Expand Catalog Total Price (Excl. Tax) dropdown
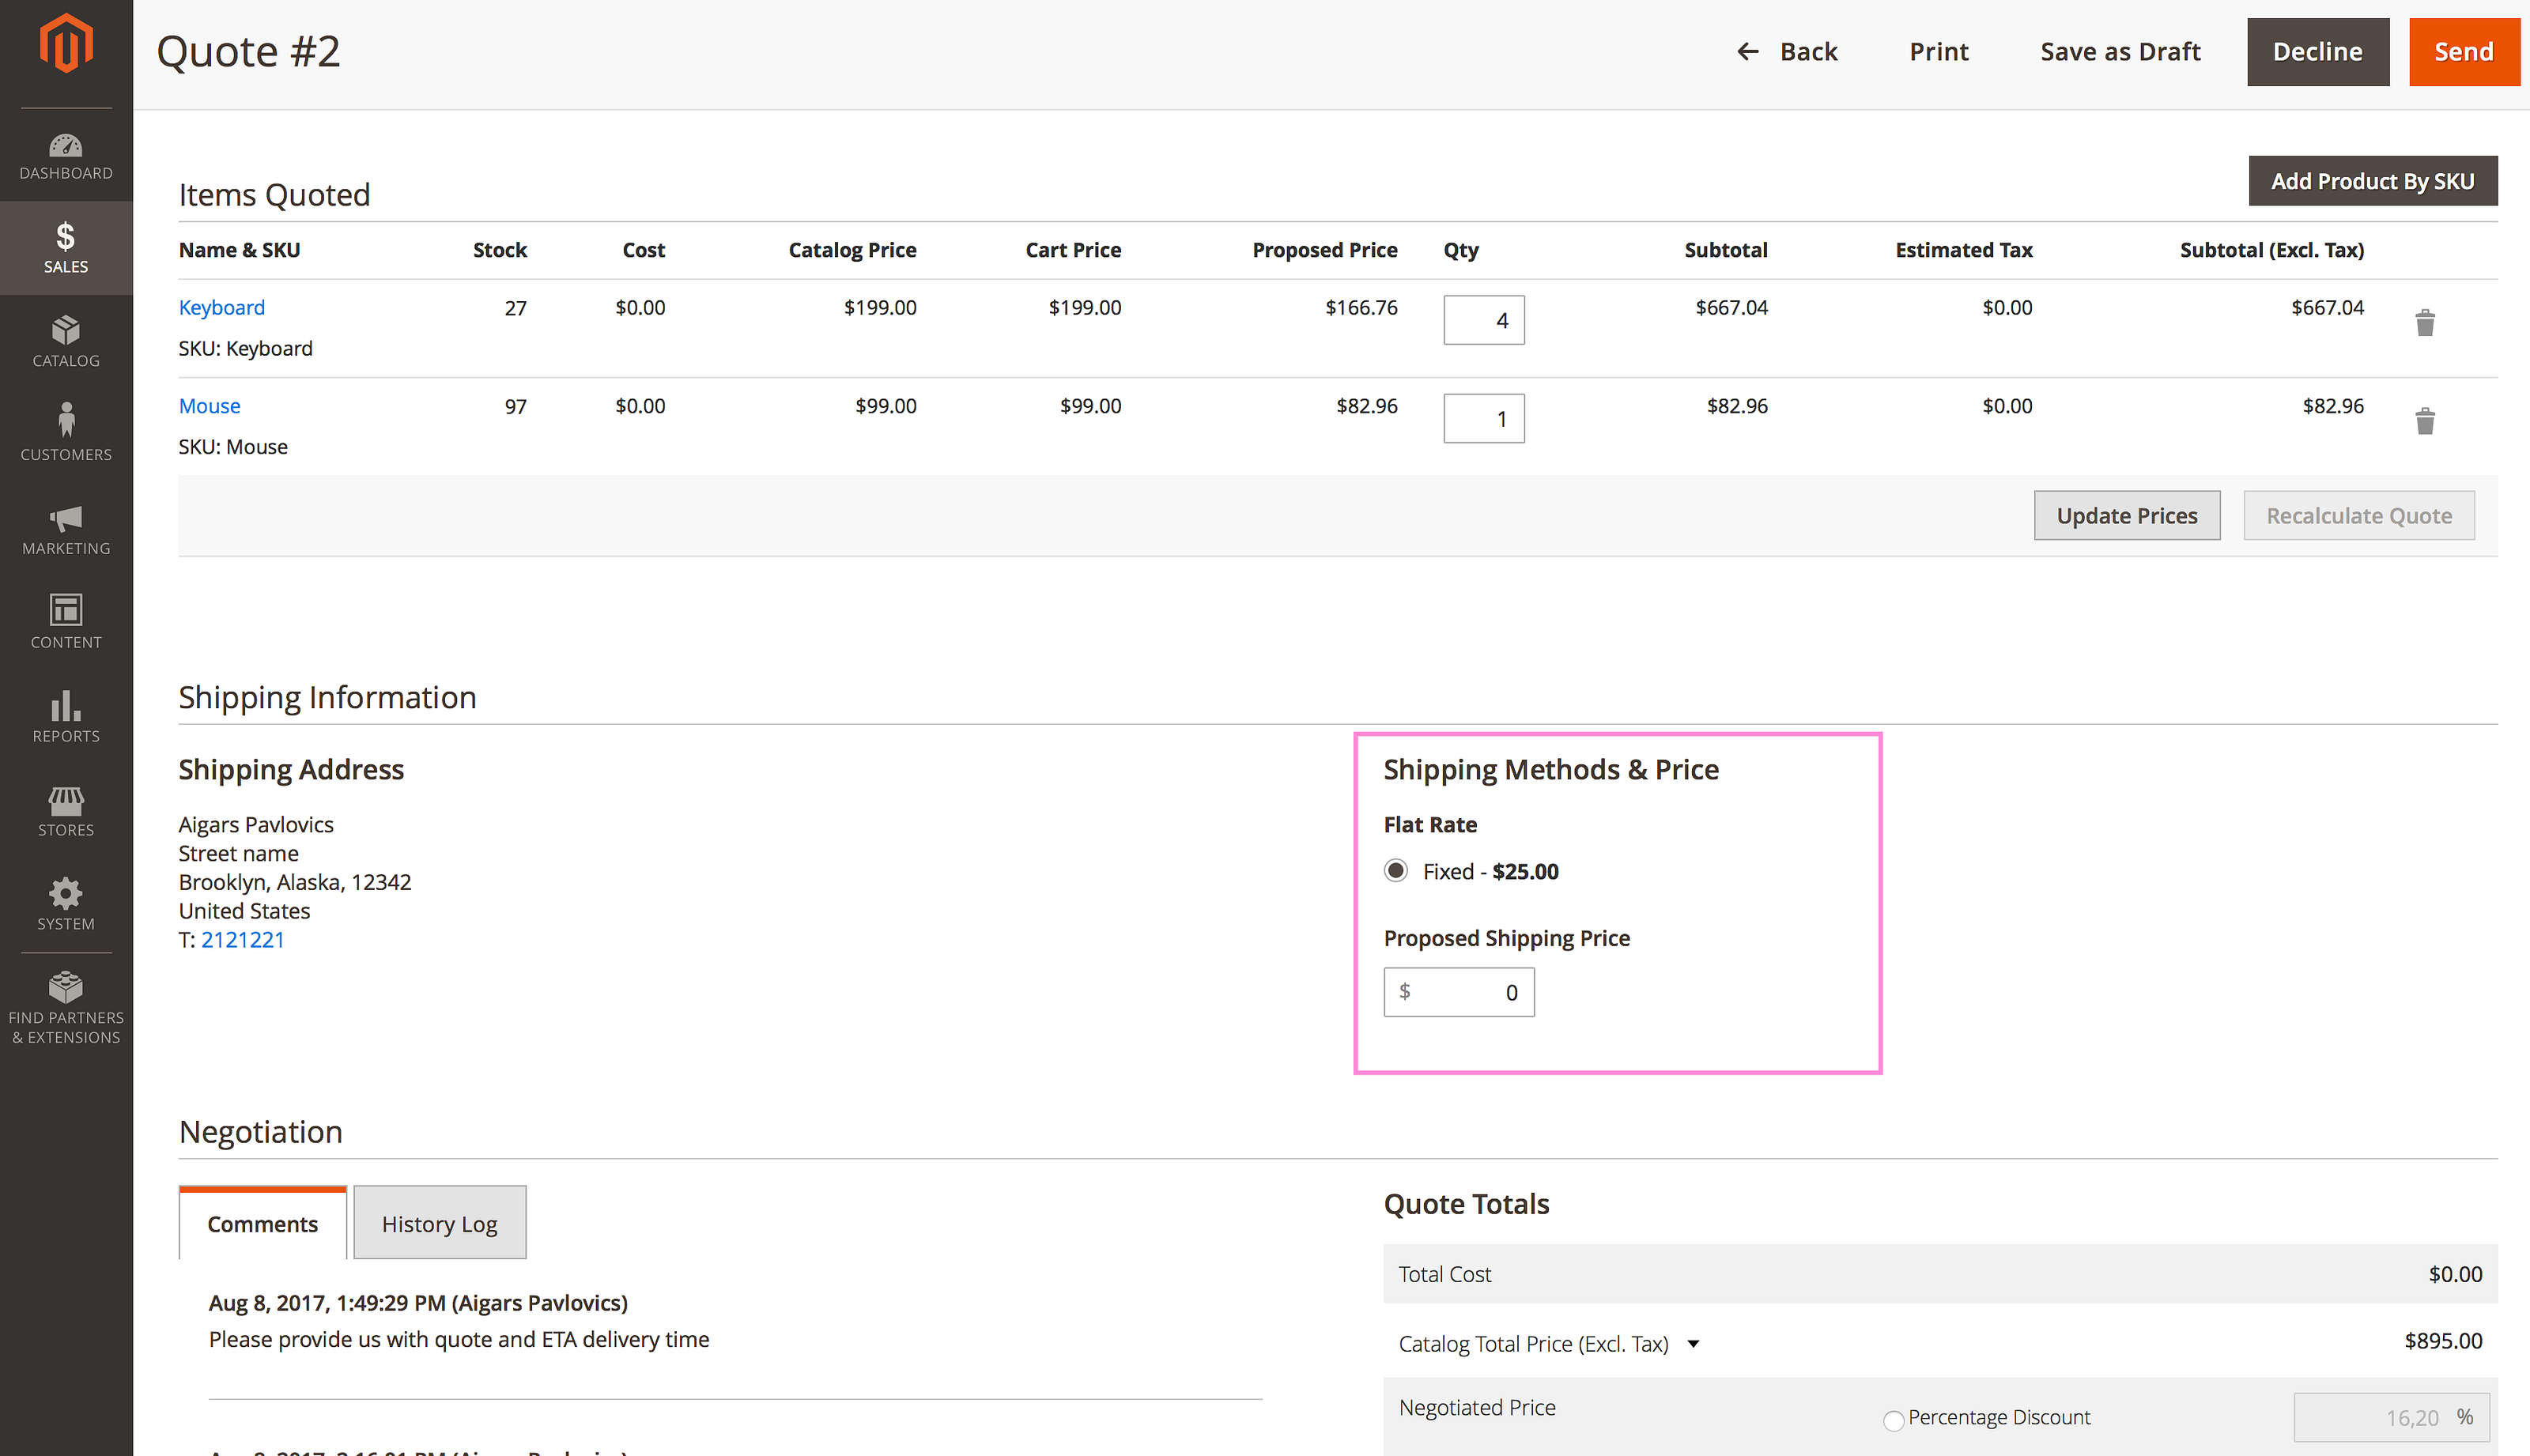This screenshot has width=2530, height=1456. (1693, 1344)
